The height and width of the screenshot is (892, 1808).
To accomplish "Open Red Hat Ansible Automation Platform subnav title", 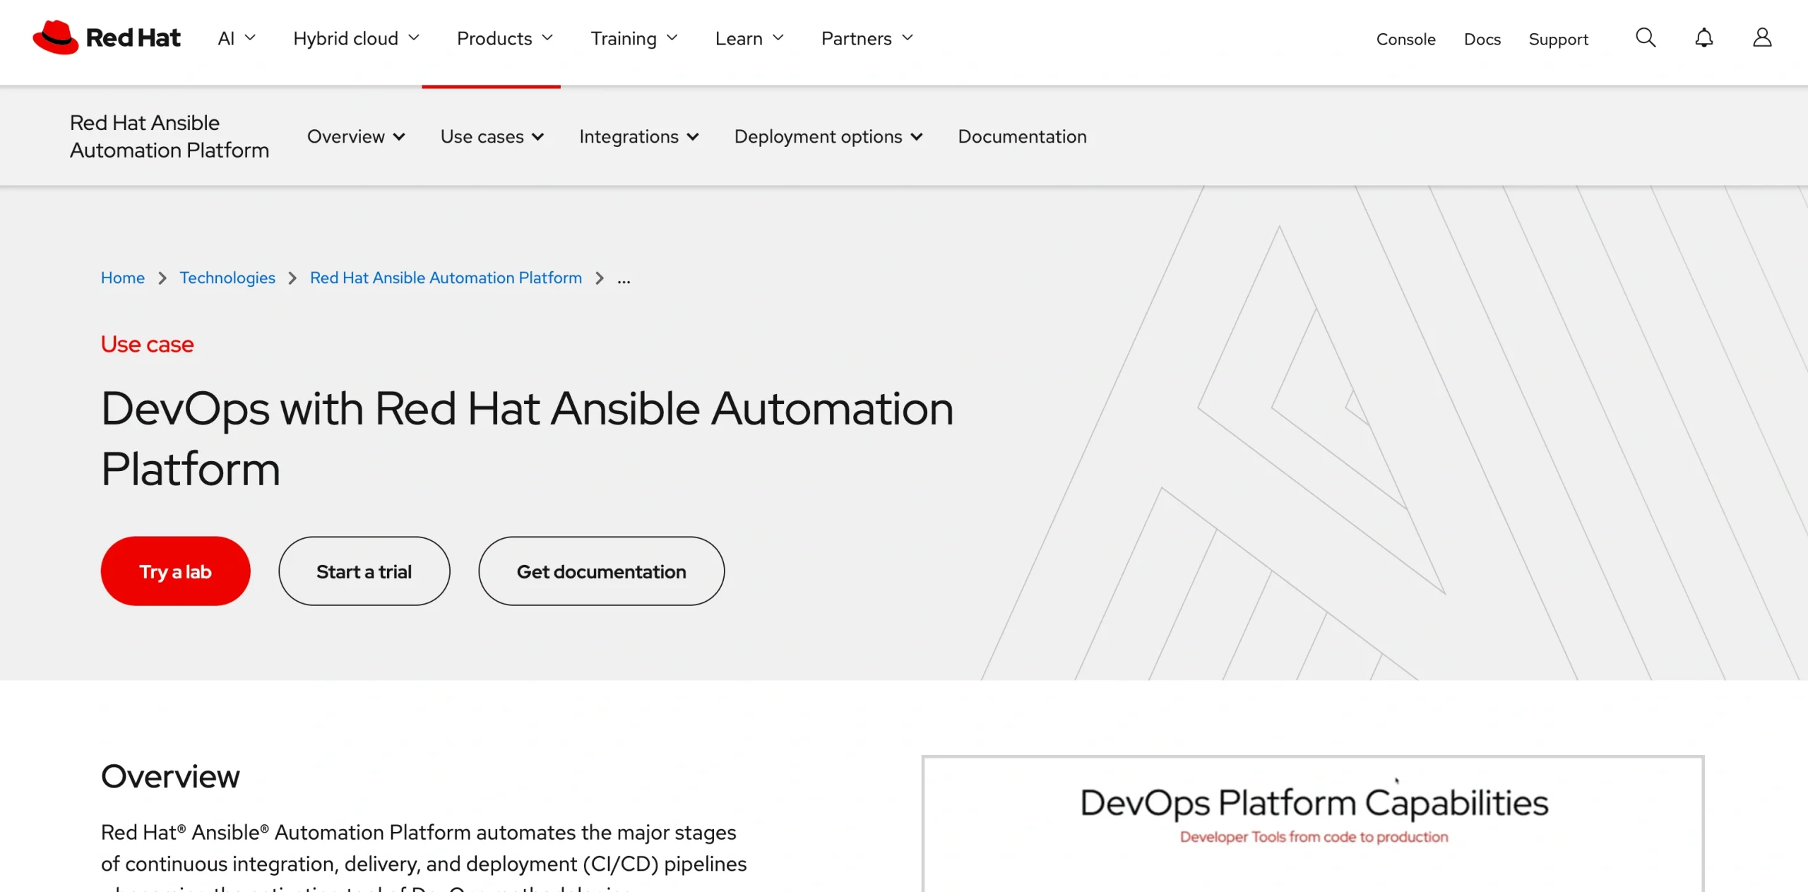I will click(169, 136).
